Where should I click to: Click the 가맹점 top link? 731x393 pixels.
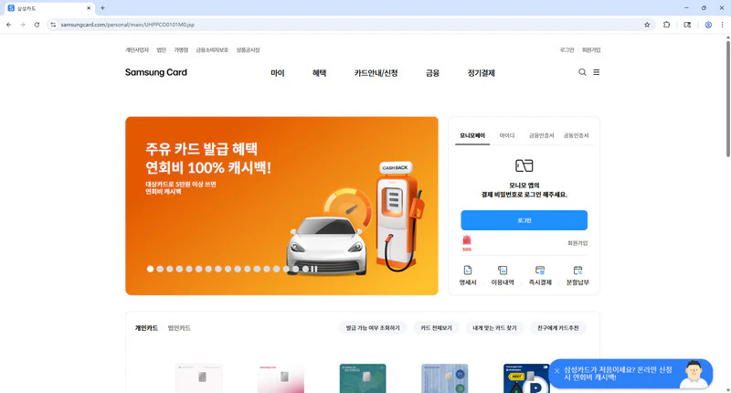click(x=181, y=50)
